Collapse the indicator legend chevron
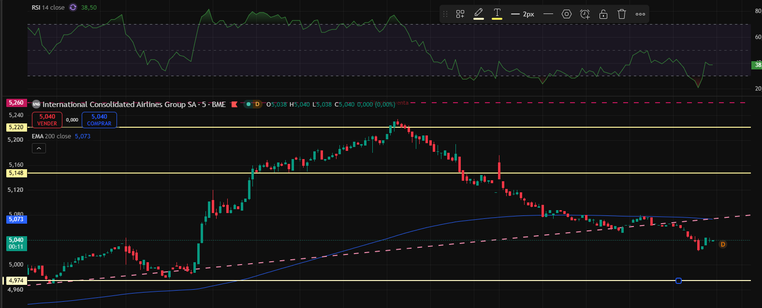This screenshot has width=762, height=308. (39, 148)
